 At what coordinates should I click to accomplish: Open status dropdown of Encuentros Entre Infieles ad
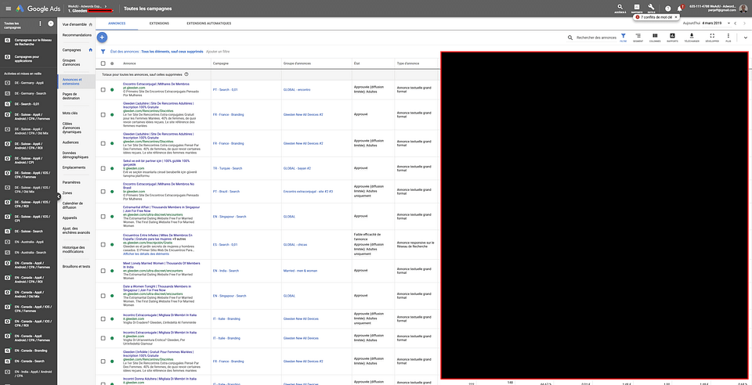[112, 245]
